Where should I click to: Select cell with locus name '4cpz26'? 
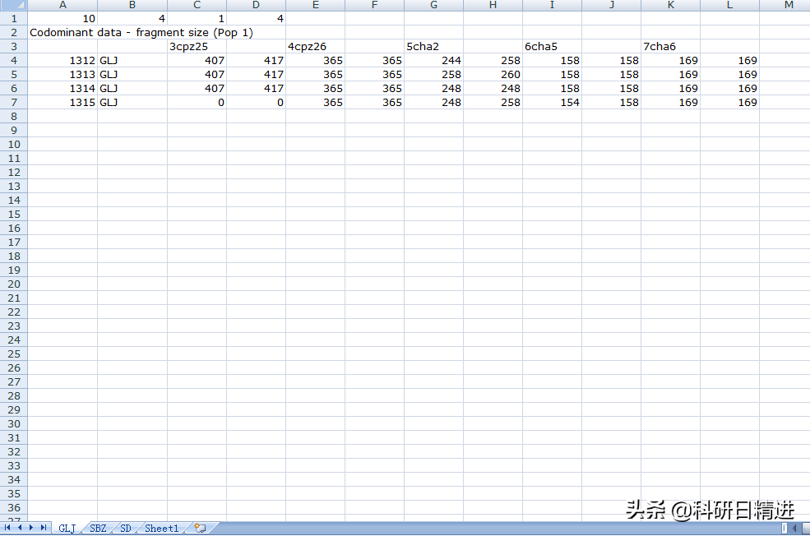pos(315,46)
